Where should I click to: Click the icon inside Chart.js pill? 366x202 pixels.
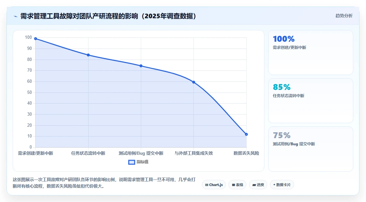point(207,185)
